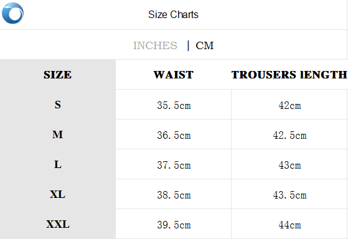Select the S size row label
This screenshot has height=239, width=348.
tap(58, 105)
